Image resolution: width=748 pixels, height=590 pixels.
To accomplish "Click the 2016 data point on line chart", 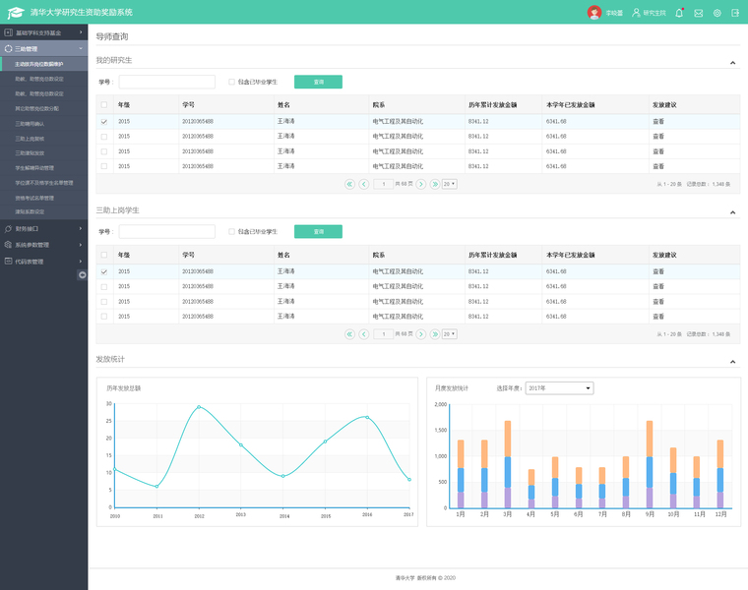I will click(367, 417).
